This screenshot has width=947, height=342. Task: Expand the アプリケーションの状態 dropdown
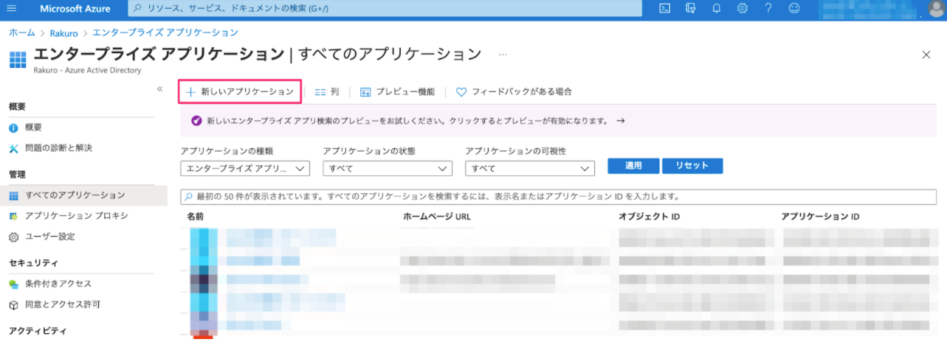388,169
